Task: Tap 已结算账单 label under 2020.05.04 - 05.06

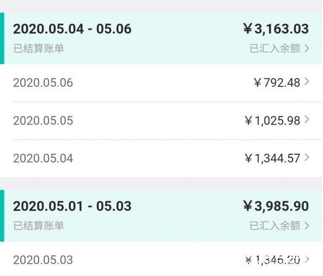Action: pyautogui.click(x=39, y=49)
